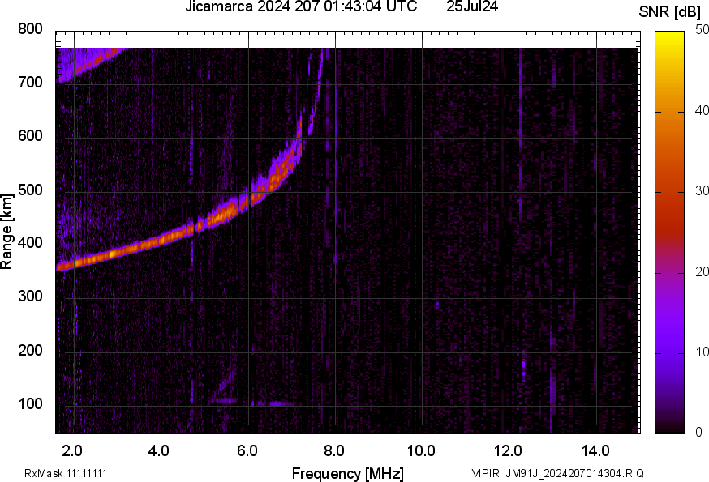Click the range tick label '200'

coord(30,350)
